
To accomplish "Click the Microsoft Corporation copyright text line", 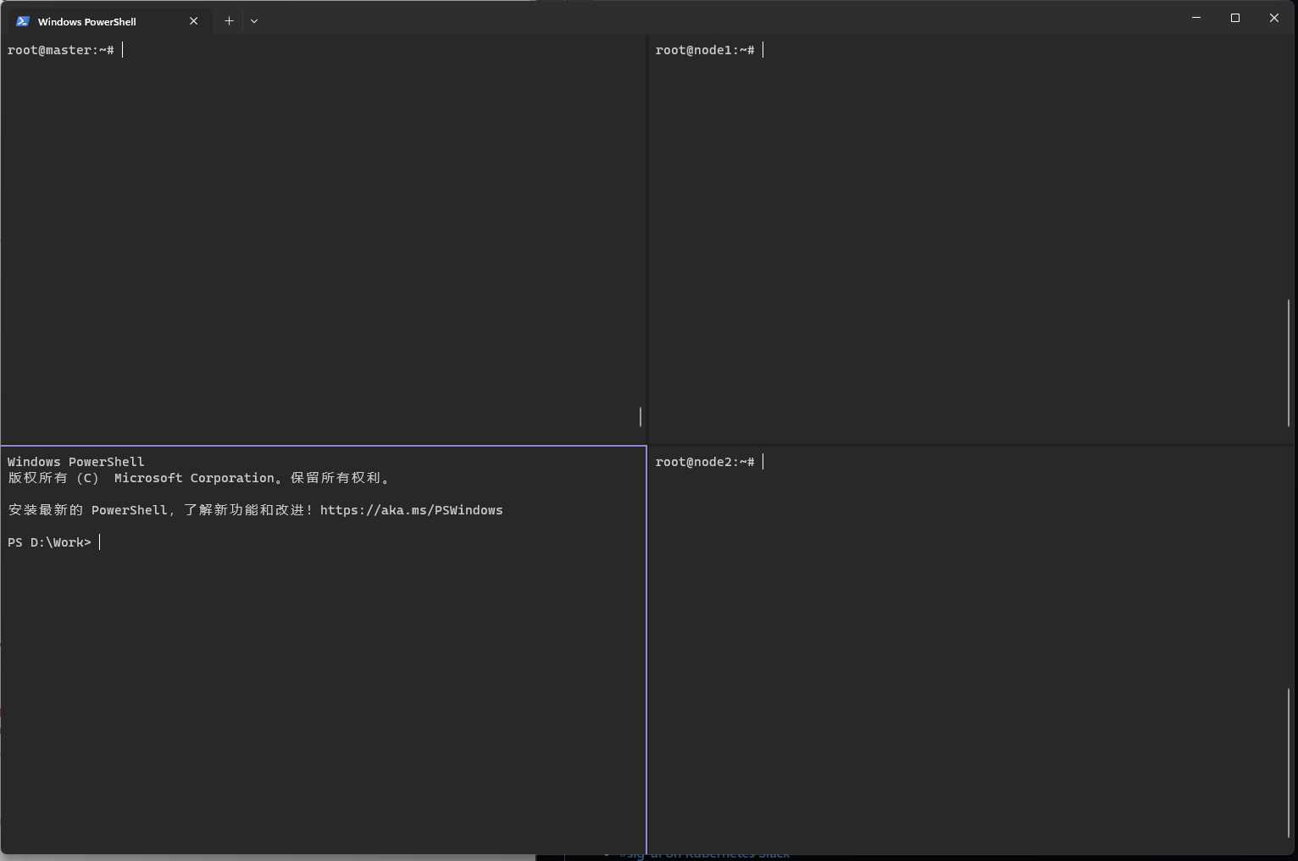I will [199, 478].
